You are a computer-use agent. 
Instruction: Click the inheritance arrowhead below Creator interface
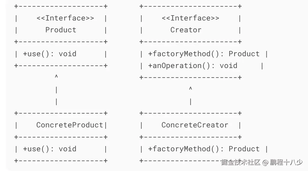(x=190, y=89)
